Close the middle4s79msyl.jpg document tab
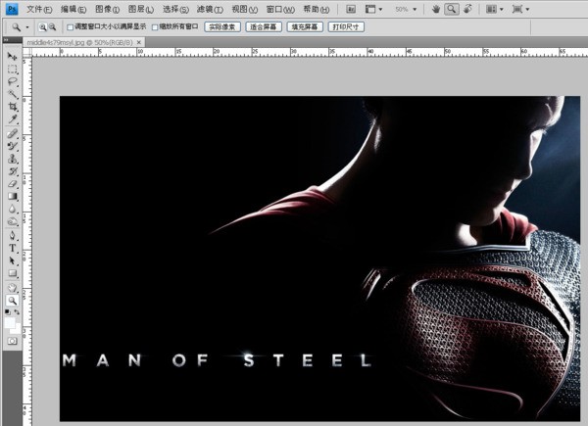Screen dimensions: 588x426 click(x=138, y=44)
